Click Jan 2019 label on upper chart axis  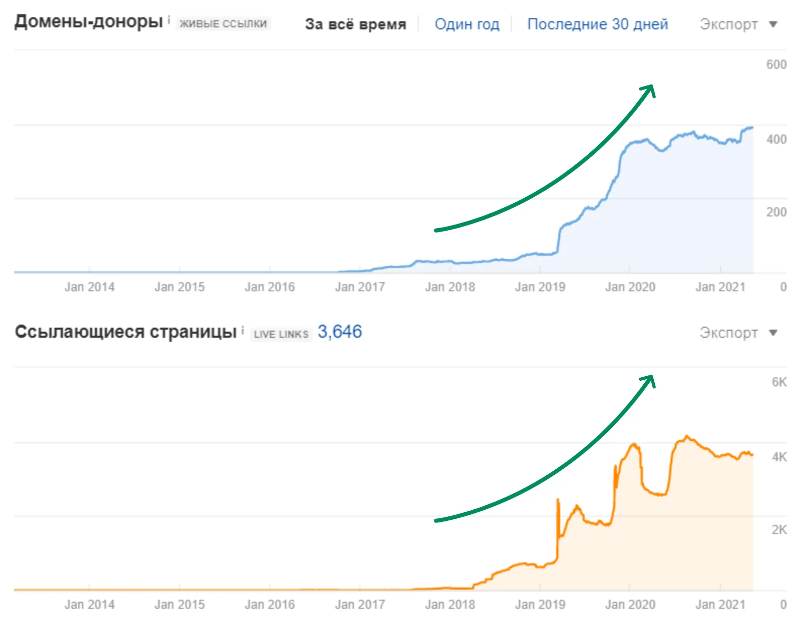tap(540, 287)
